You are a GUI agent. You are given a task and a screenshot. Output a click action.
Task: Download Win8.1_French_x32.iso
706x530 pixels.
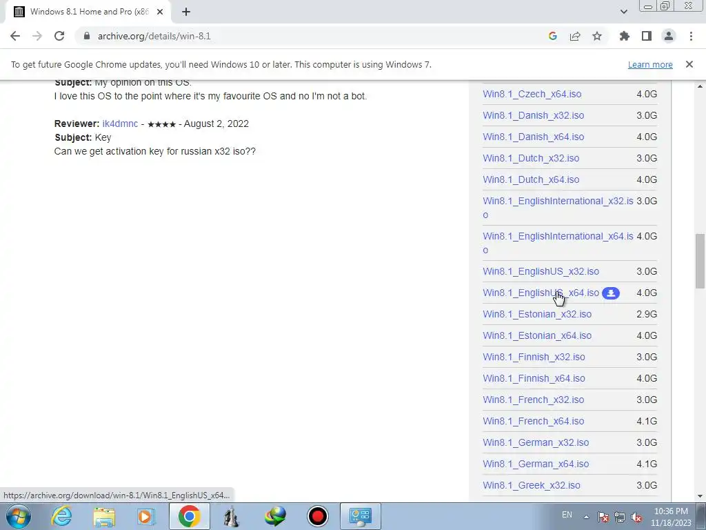click(534, 400)
